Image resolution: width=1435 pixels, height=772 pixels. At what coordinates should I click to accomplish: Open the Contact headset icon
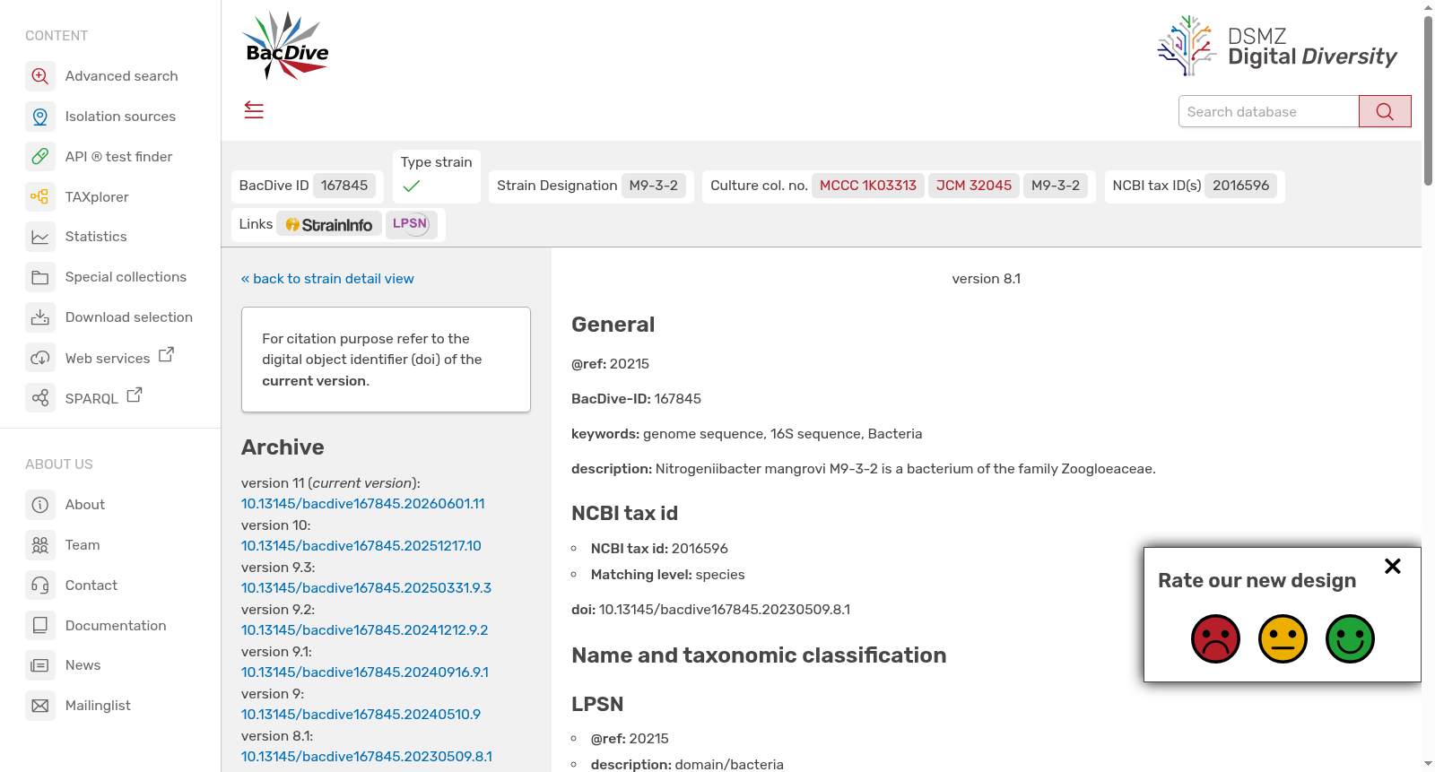coord(40,586)
